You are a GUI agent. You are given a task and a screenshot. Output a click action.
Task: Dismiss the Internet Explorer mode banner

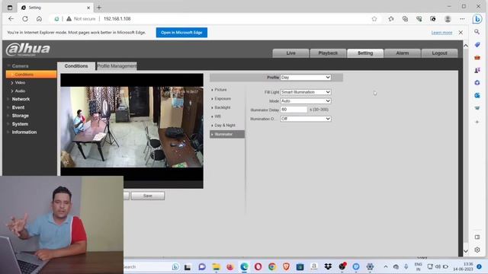(461, 32)
